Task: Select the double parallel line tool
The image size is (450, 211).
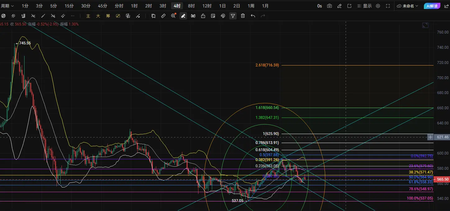Action: [63, 16]
